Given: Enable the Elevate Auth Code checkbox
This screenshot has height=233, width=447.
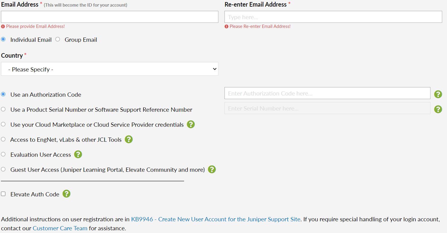Looking at the screenshot, I should point(3,194).
